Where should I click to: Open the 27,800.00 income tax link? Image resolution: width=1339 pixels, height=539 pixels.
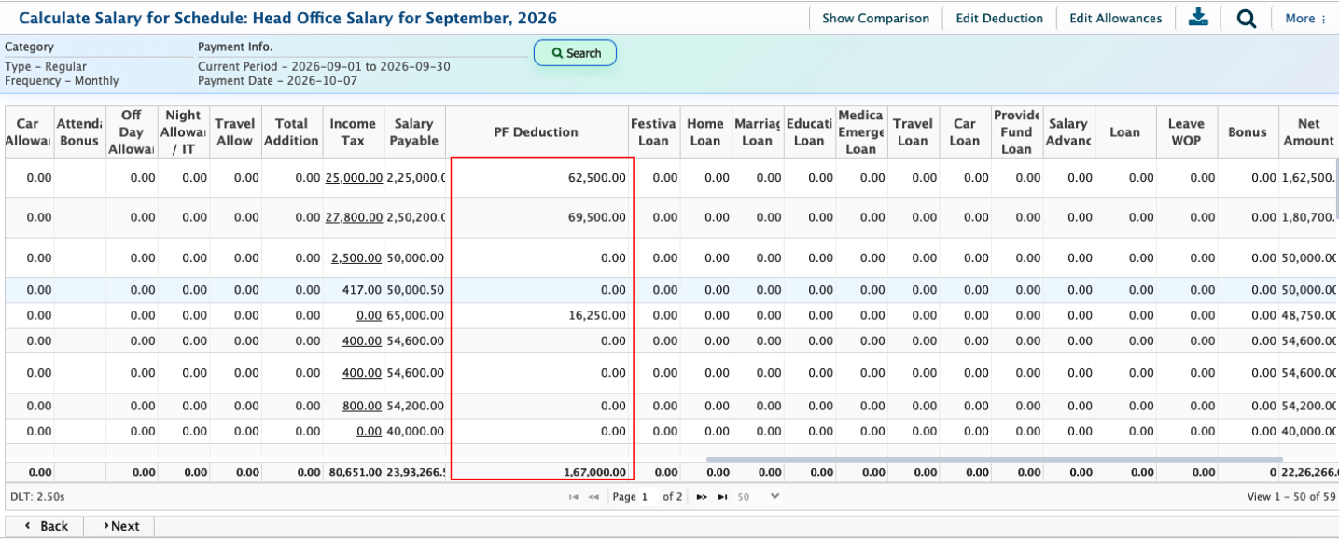pyautogui.click(x=354, y=217)
